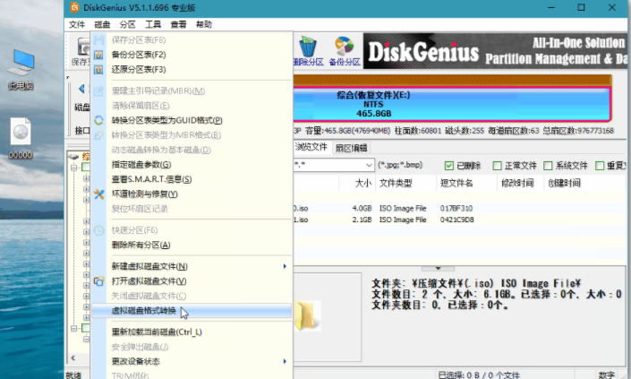Expand the 新建虚拟磁盘文件(N) submenu
Viewport: 631px width, 379px height.
(285, 266)
